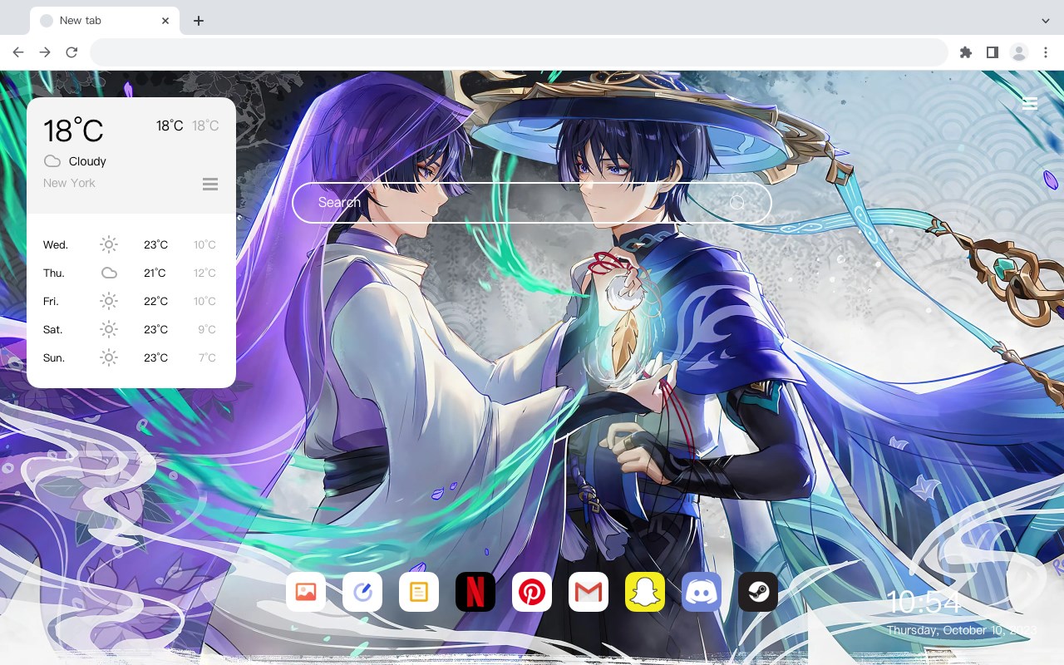1064x665 pixels.
Task: Launch the Discord shortcut
Action: [702, 592]
